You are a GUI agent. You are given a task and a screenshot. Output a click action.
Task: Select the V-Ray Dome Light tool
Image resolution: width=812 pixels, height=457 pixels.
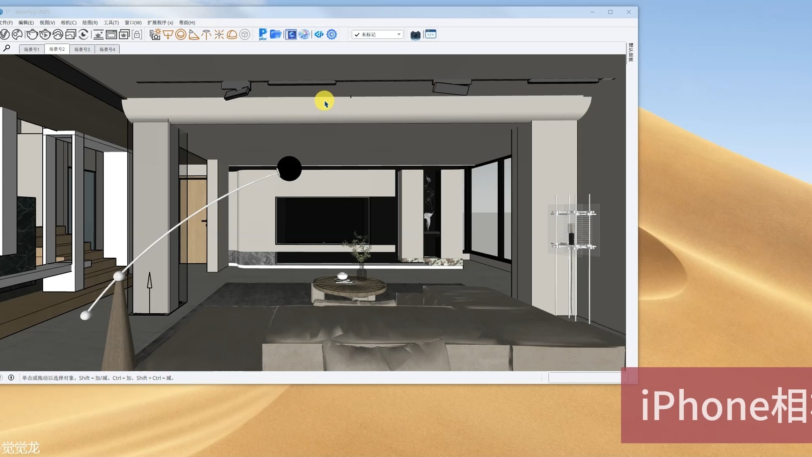click(x=232, y=34)
